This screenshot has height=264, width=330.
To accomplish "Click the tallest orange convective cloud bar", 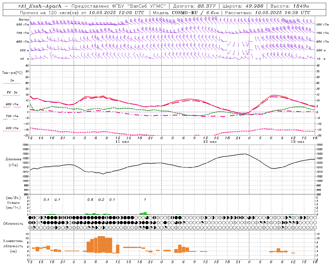I will coord(101,244).
